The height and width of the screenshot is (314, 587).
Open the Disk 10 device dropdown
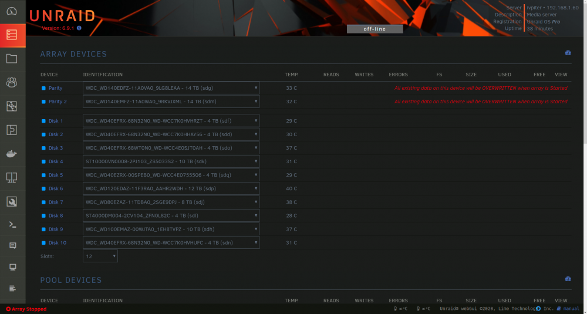[x=171, y=242]
